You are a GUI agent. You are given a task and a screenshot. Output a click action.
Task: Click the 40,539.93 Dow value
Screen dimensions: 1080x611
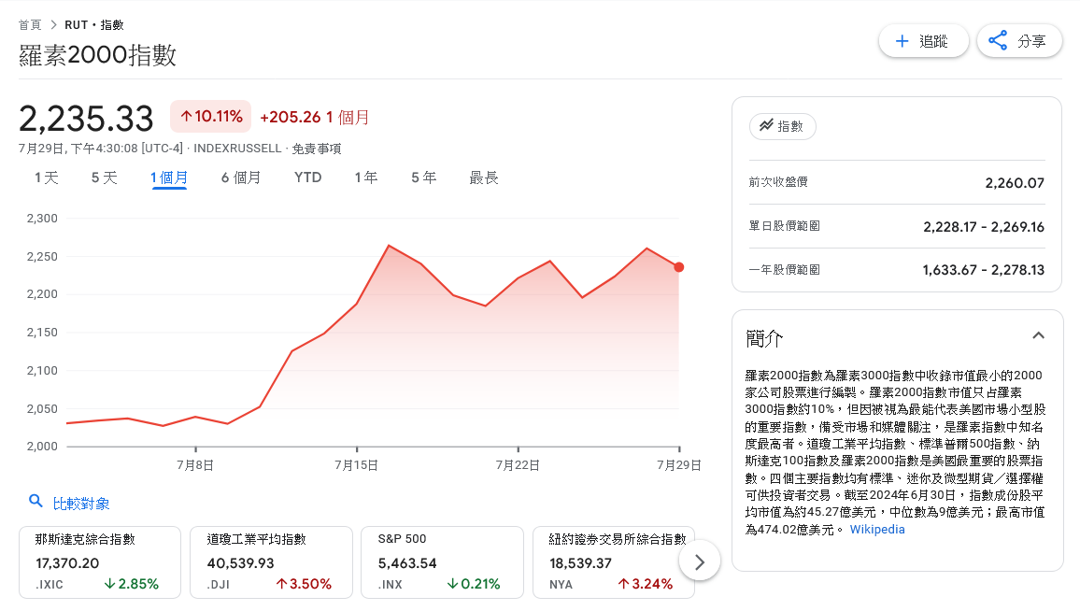(x=240, y=563)
